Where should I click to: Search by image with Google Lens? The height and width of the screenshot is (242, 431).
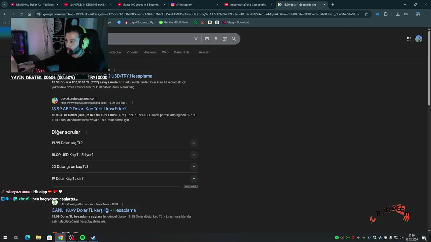tap(225, 39)
